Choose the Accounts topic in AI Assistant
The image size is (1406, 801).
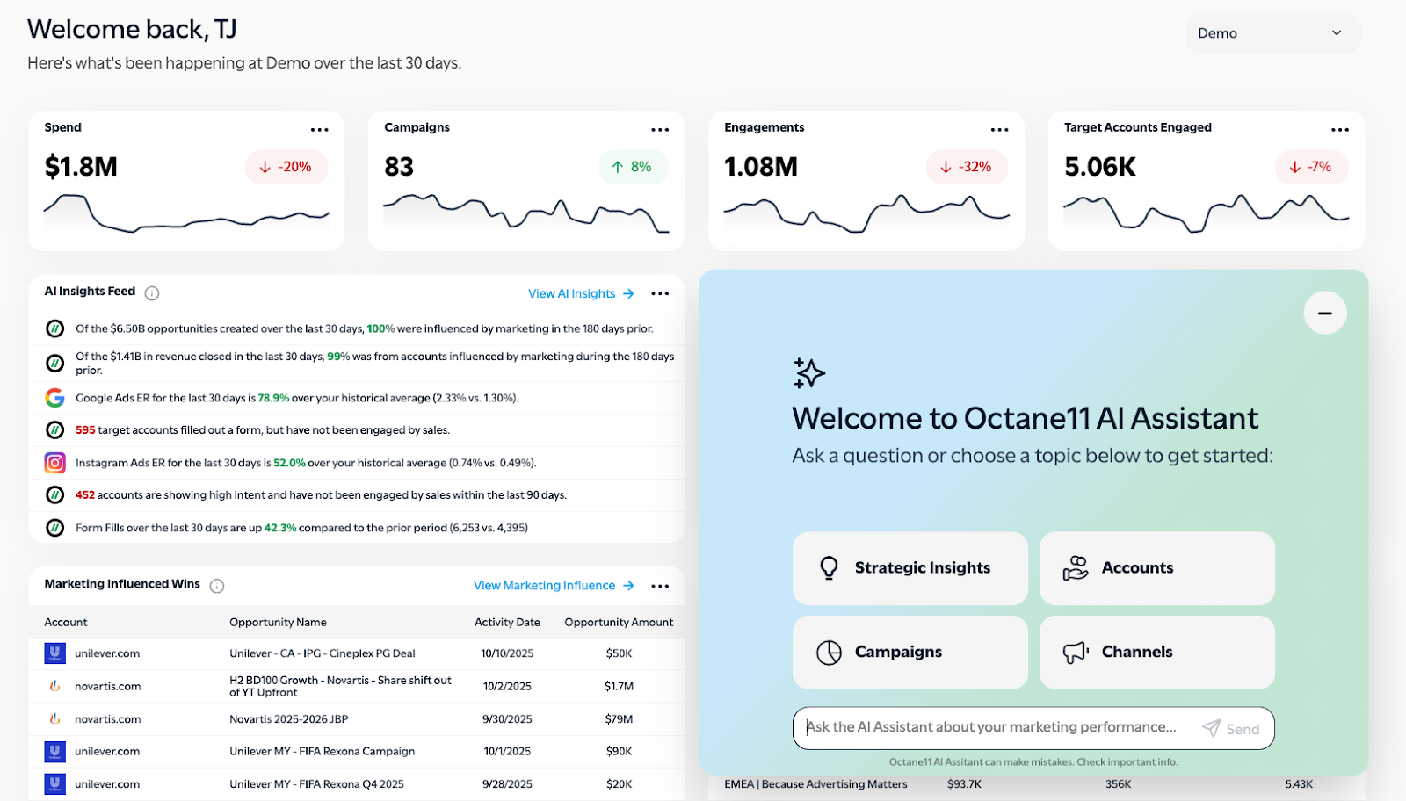[1156, 568]
